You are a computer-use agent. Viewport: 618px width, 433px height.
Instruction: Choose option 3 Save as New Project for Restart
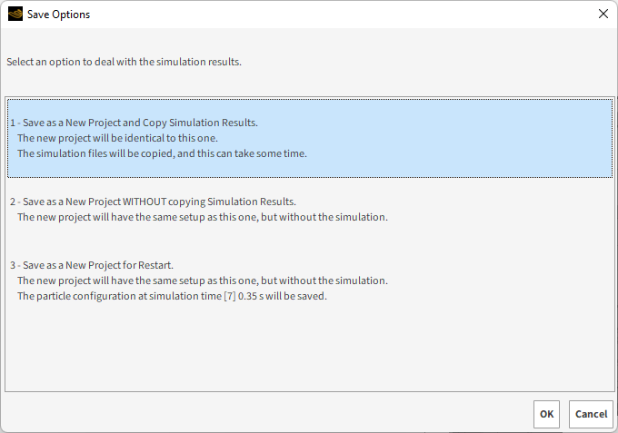[x=310, y=280]
